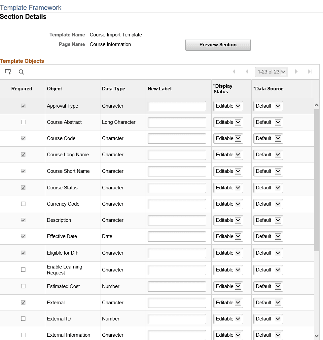Click New Label field for Effective Date

[x=177, y=236]
